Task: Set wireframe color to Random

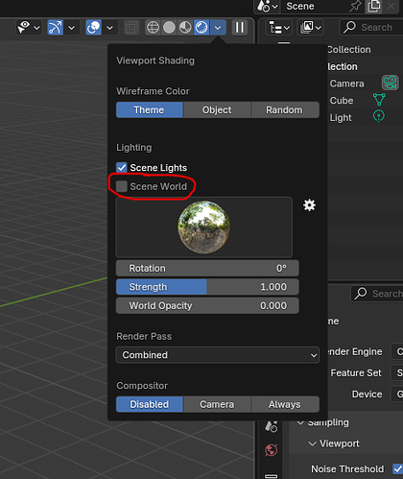Action: pos(285,109)
